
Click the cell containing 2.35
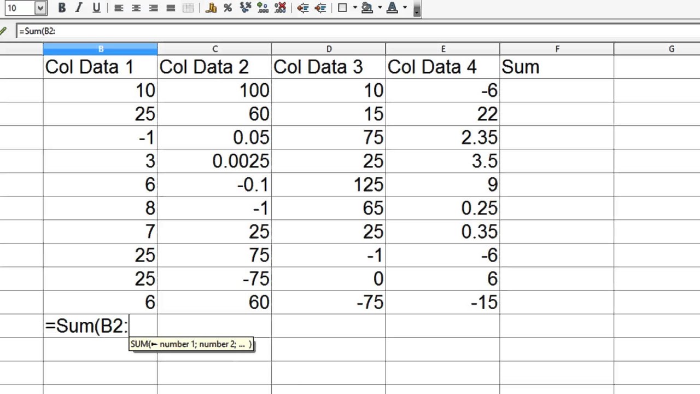tap(443, 137)
